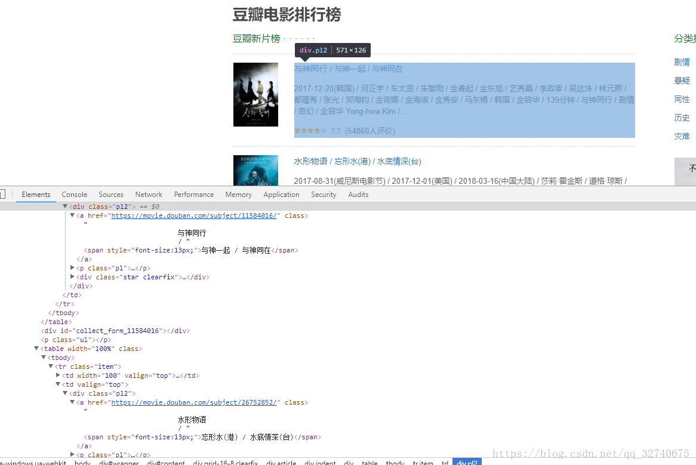This screenshot has height=465, width=696.
Task: Select the p class="ul" row
Action: 76,340
